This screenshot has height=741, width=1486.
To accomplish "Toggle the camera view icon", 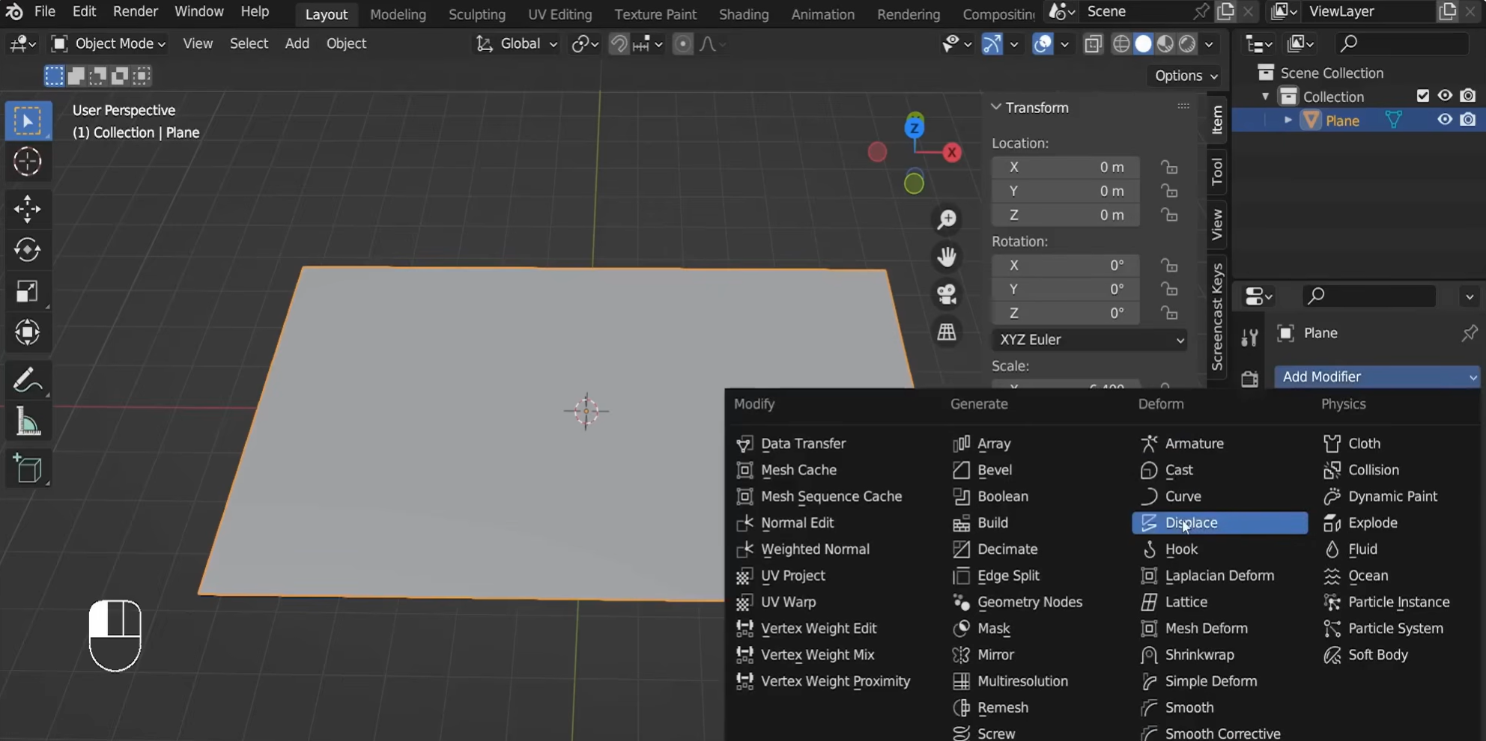I will [x=947, y=294].
